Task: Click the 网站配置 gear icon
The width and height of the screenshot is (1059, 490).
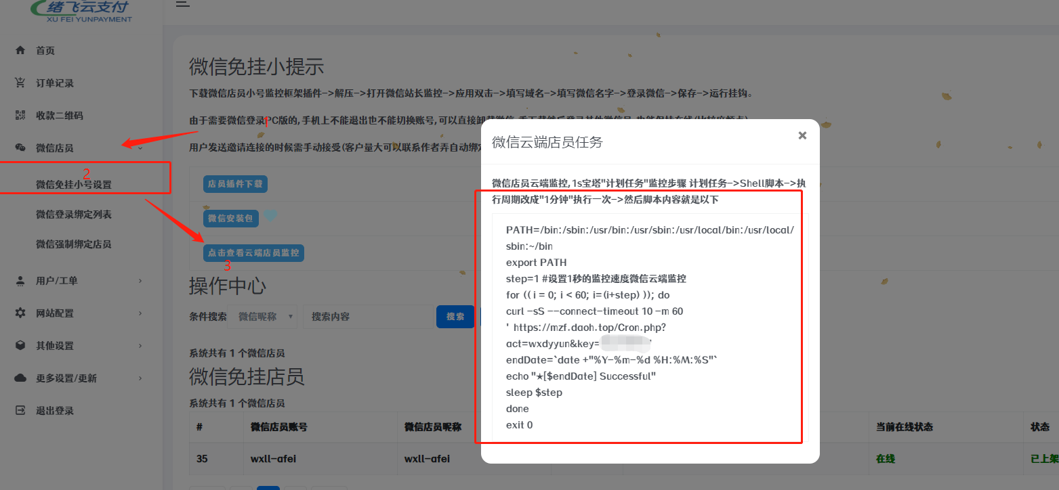Action: [x=20, y=313]
